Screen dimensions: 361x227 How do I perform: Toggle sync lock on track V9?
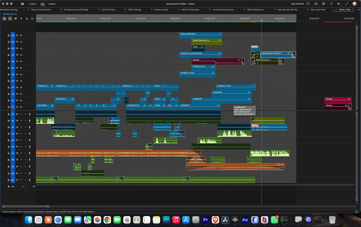point(17,55)
